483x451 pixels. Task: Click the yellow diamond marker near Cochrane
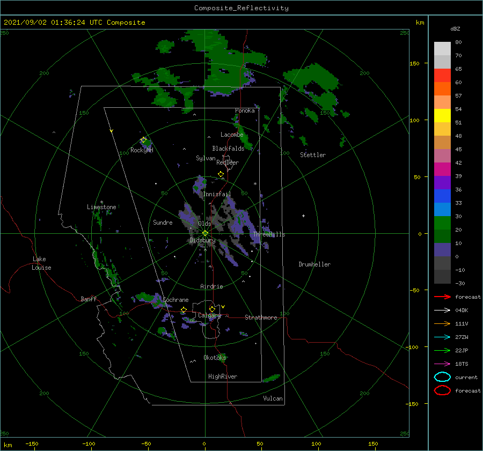pos(184,309)
